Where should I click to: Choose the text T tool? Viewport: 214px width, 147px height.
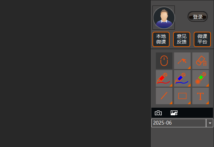[x=201, y=96]
